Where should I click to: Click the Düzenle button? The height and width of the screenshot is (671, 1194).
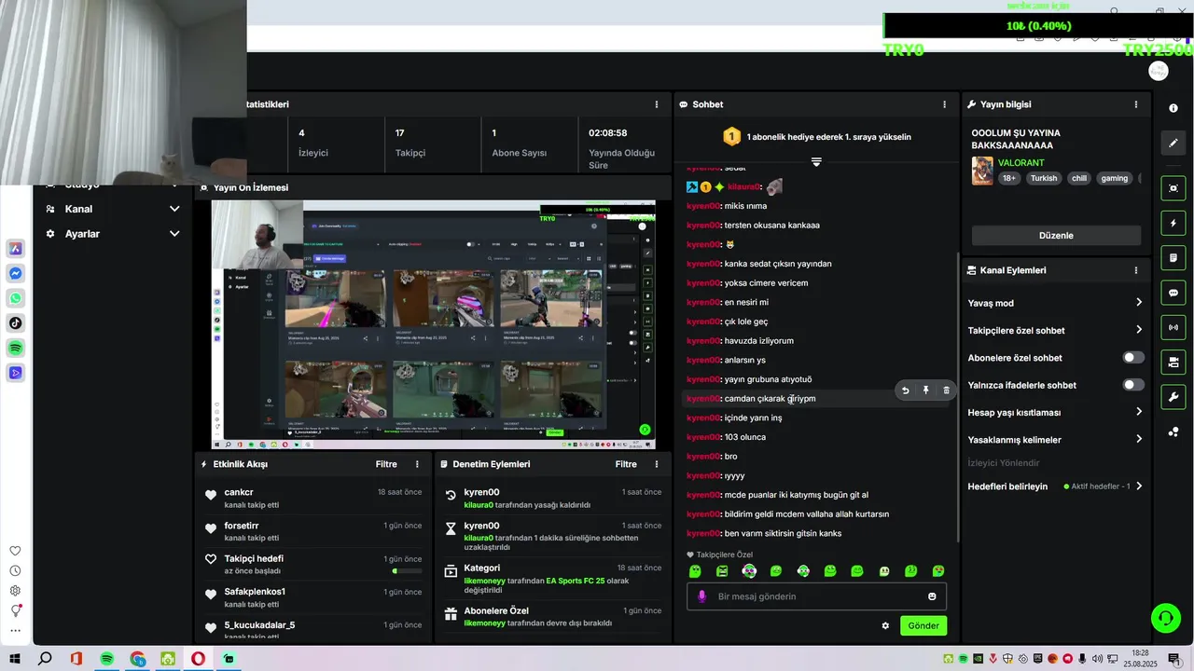[1056, 236]
